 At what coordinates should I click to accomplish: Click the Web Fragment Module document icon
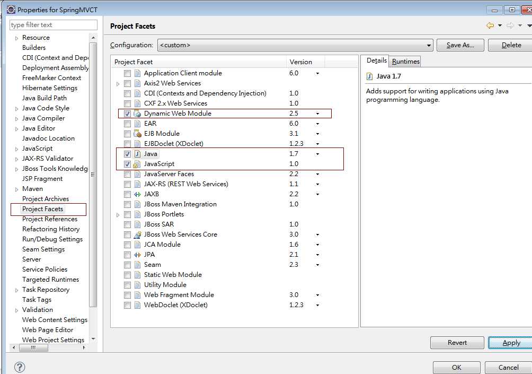coord(137,295)
